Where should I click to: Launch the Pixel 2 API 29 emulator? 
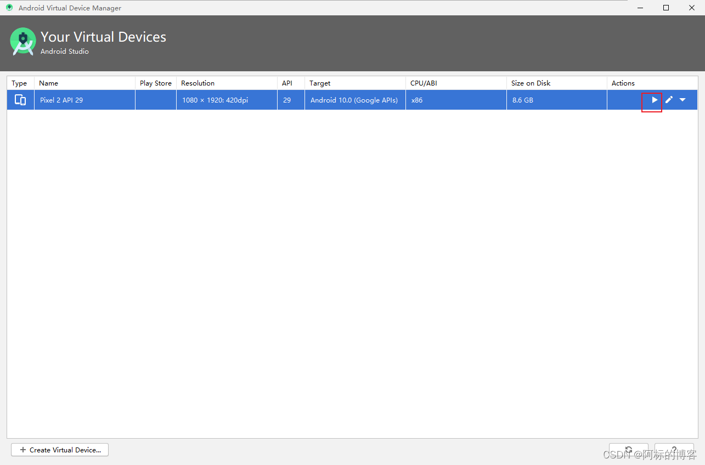coord(655,100)
